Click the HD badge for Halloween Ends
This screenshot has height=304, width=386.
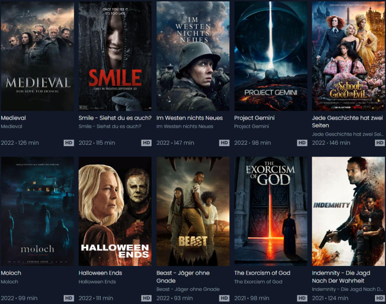coord(146,299)
